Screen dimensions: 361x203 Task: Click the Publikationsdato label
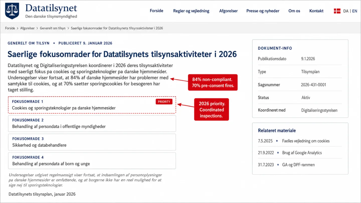pos(272,59)
